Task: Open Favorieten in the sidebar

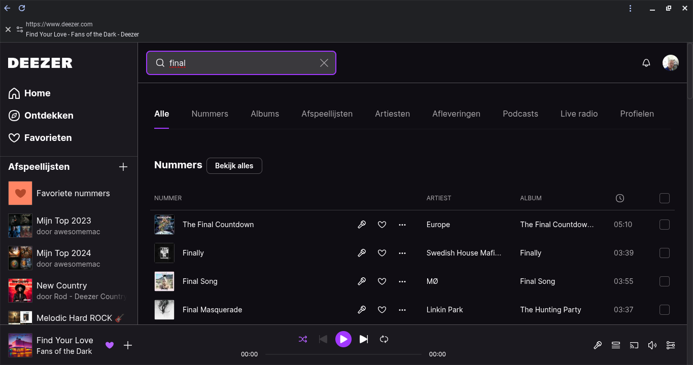Action: 40,138
